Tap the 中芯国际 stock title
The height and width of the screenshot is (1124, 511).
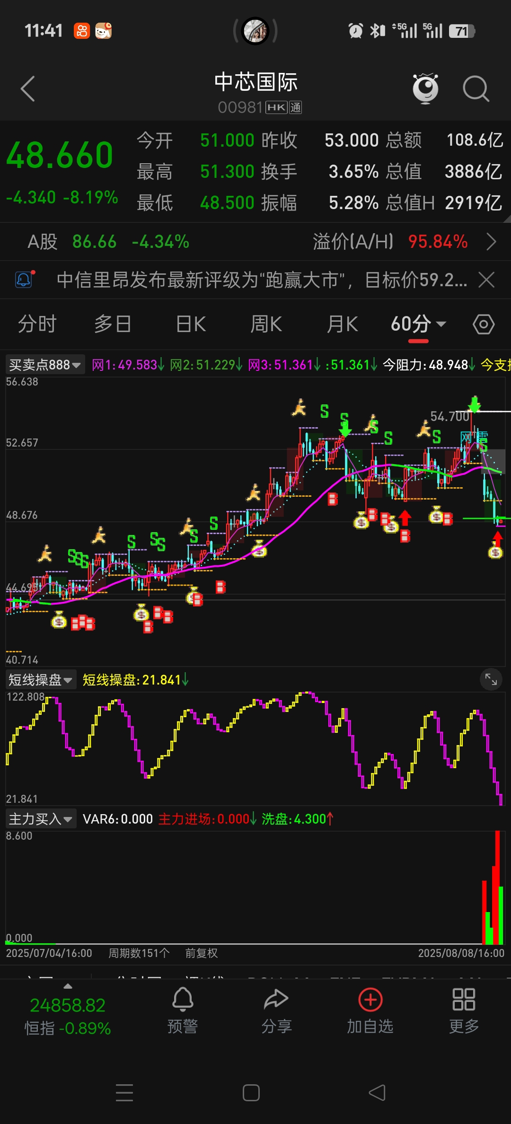tap(255, 82)
